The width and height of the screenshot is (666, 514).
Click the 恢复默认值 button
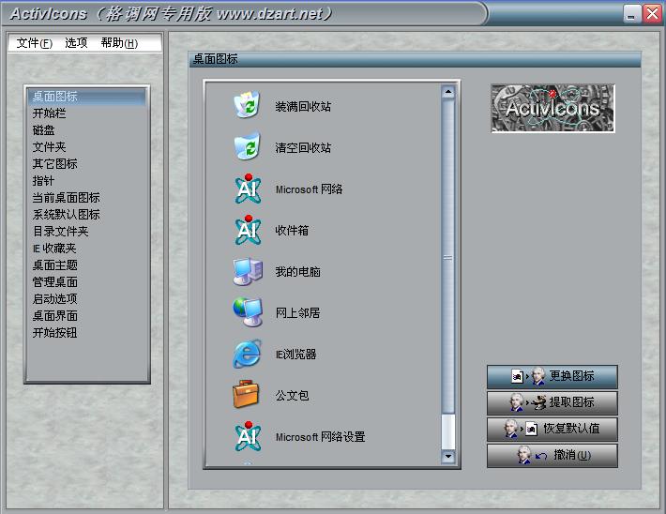coord(552,429)
